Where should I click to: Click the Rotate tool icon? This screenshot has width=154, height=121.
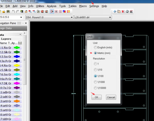(x=127, y=11)
